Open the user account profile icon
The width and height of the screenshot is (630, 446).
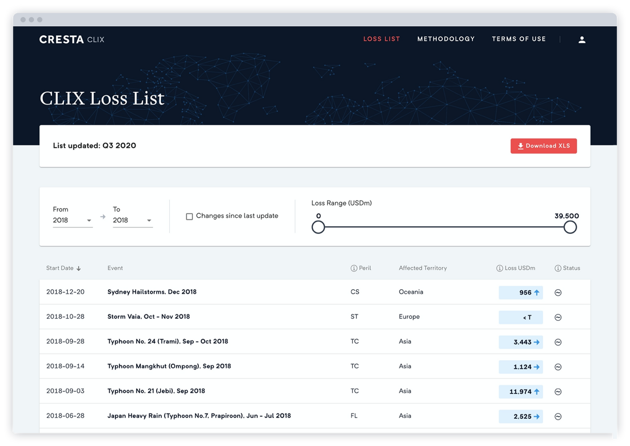pyautogui.click(x=582, y=39)
